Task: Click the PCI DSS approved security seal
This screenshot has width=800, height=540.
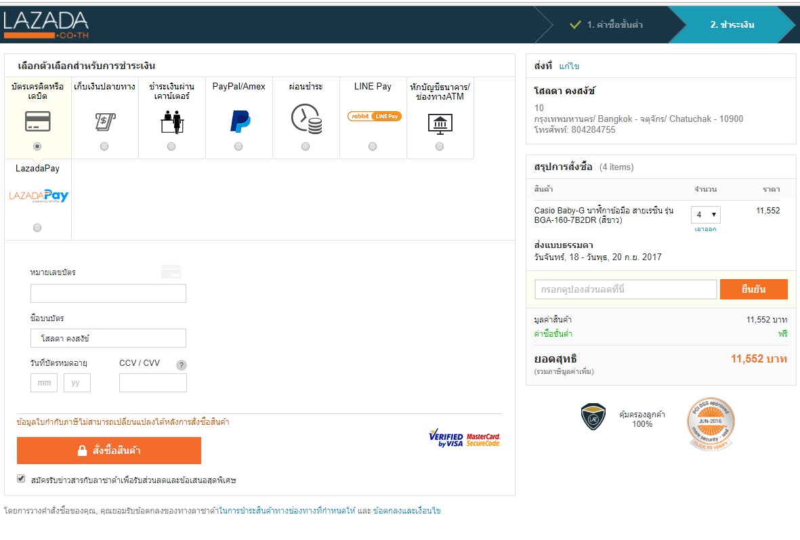Action: [x=711, y=424]
